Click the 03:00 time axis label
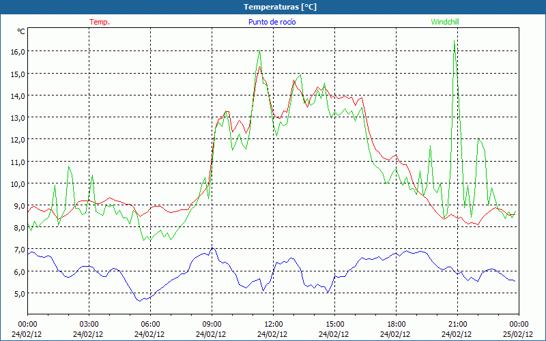Screen dimensions: 546x341 89,325
